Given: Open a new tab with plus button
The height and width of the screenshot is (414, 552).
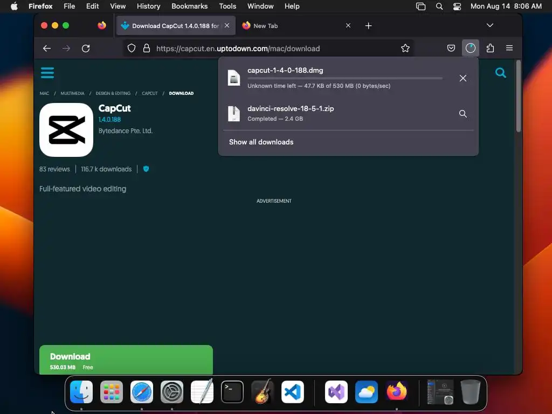Looking at the screenshot, I should 368,26.
